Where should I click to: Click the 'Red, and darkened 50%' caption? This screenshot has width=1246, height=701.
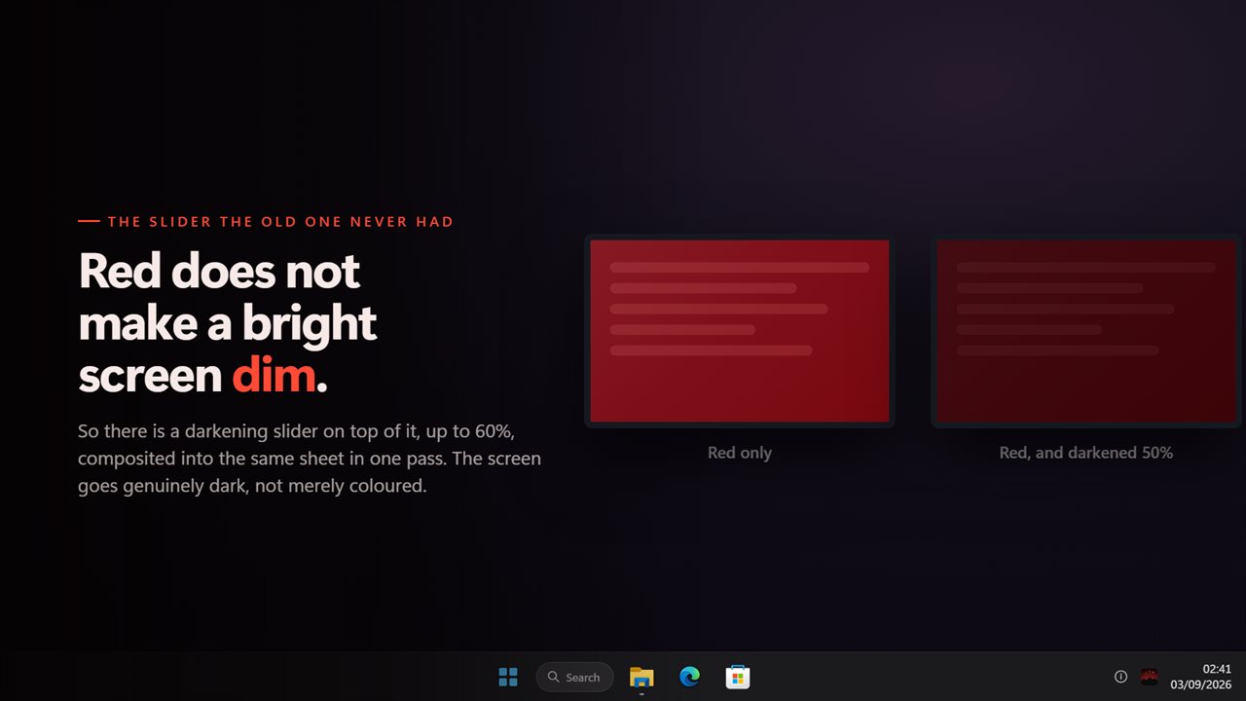pos(1086,453)
